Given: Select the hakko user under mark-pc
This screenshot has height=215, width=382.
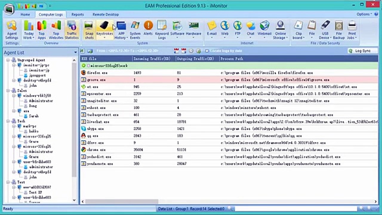Looking at the screenshot, I should tap(34, 131).
